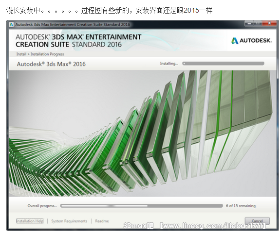This screenshot has height=234, width=280.
Task: Open the System Requirements link
Action: pos(69,221)
